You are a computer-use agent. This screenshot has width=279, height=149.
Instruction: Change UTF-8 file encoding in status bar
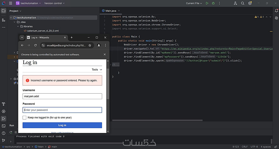[x=254, y=147]
